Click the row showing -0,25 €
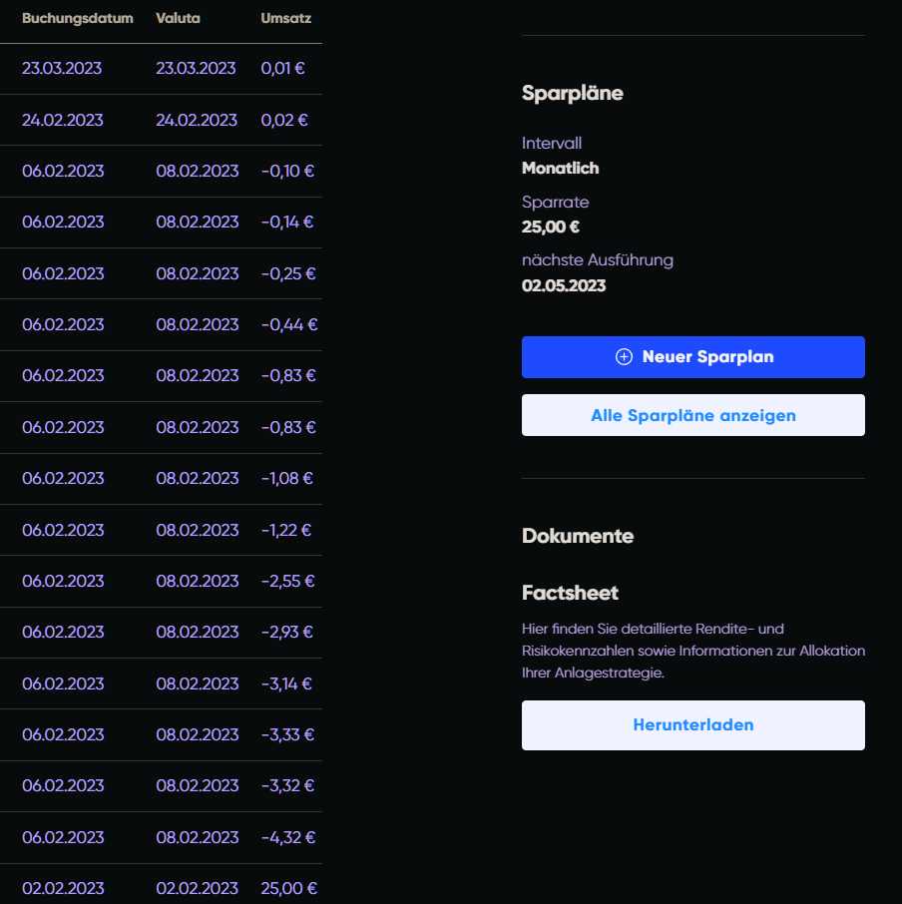Screen dimensions: 902x904 pos(161,273)
